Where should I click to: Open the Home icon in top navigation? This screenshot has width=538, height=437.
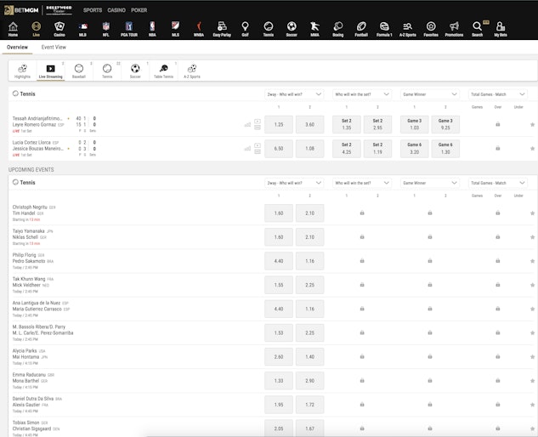(x=13, y=29)
